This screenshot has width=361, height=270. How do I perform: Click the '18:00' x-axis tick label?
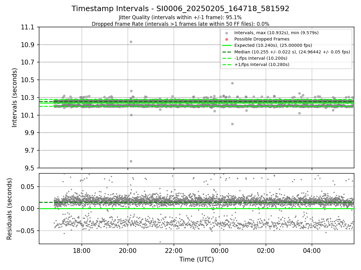pyautogui.click(x=82, y=250)
